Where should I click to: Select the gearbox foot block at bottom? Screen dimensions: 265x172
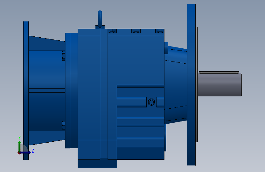click(97, 163)
